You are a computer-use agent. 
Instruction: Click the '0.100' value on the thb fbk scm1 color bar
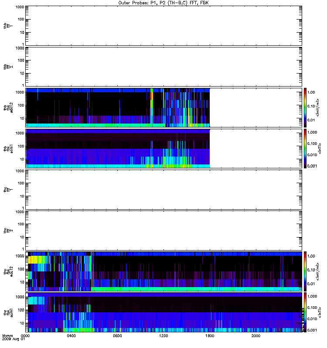click(312, 144)
